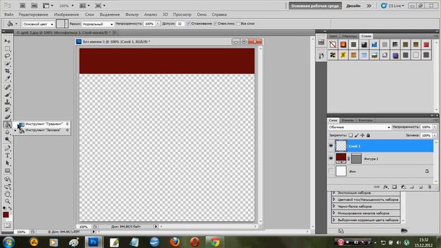This screenshot has height=248, width=441.
Task: Open Photoshop from Windows taskbar
Action: pyautogui.click(x=94, y=242)
